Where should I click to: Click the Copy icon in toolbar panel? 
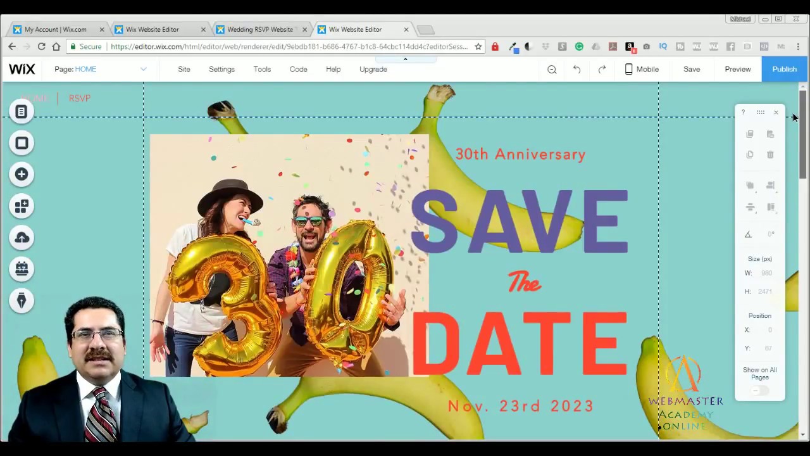click(750, 134)
